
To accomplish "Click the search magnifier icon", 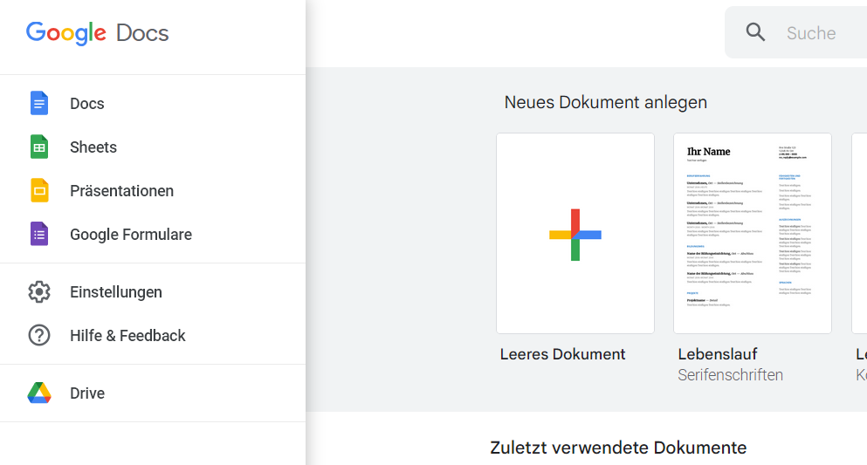I will click(755, 32).
